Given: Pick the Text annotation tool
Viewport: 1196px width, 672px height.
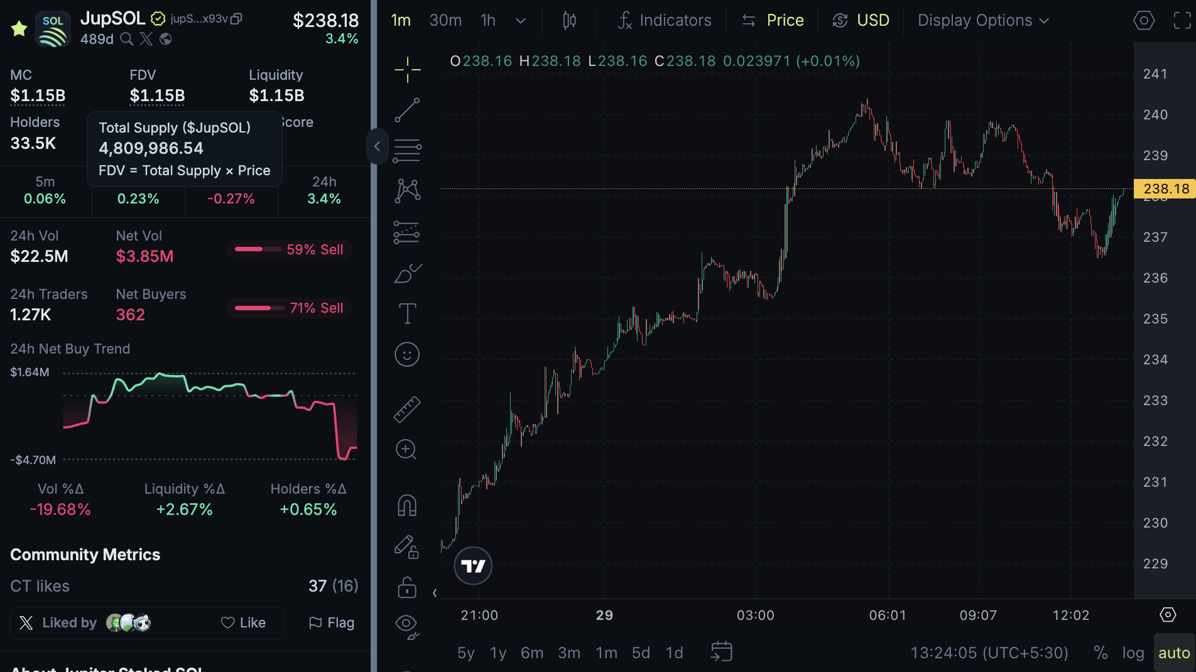Looking at the screenshot, I should 407,313.
